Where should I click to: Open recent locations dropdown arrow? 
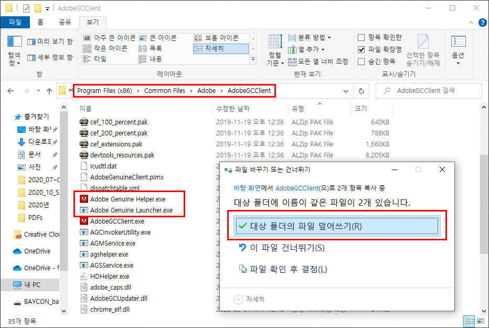point(38,91)
